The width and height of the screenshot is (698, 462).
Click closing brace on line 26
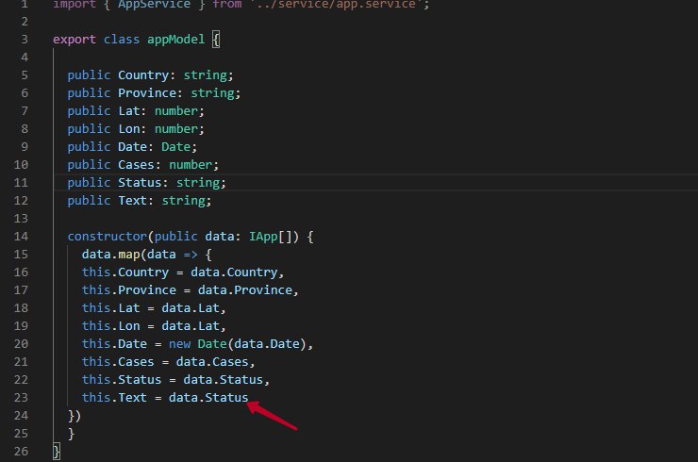56,452
